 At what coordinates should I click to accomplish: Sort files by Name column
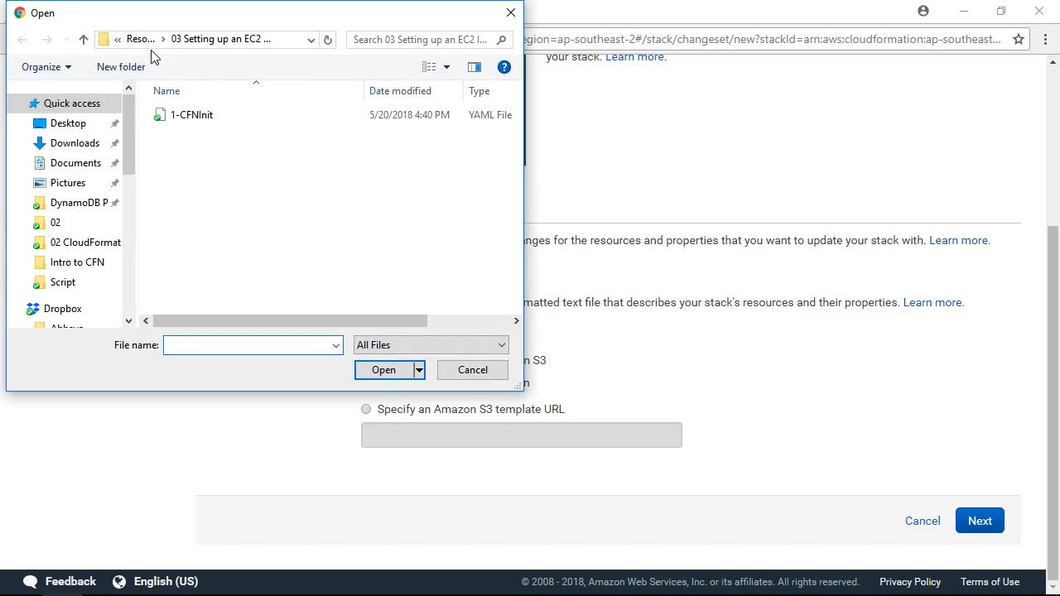coord(166,91)
